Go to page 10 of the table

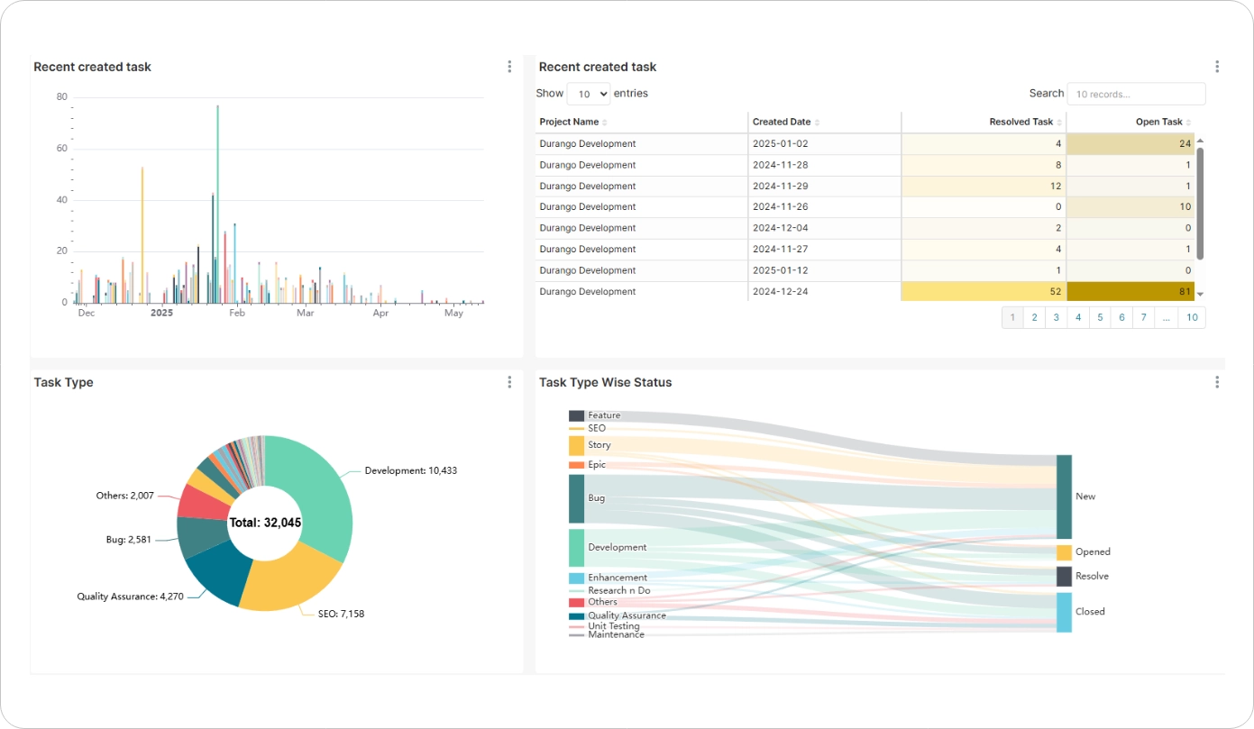coord(1192,317)
